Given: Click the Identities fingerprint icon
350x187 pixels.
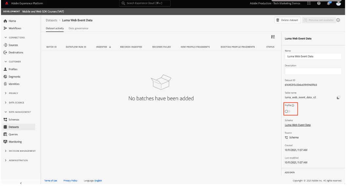Looking at the screenshot, I should 5,84.
